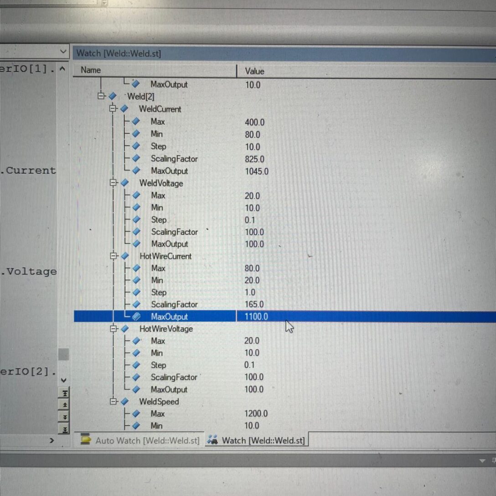Collapse the WeldCurrent node
The height and width of the screenshot is (496, 496).
[x=113, y=108]
